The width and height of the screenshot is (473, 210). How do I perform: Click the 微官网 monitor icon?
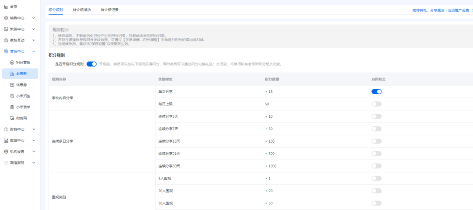(x=12, y=118)
